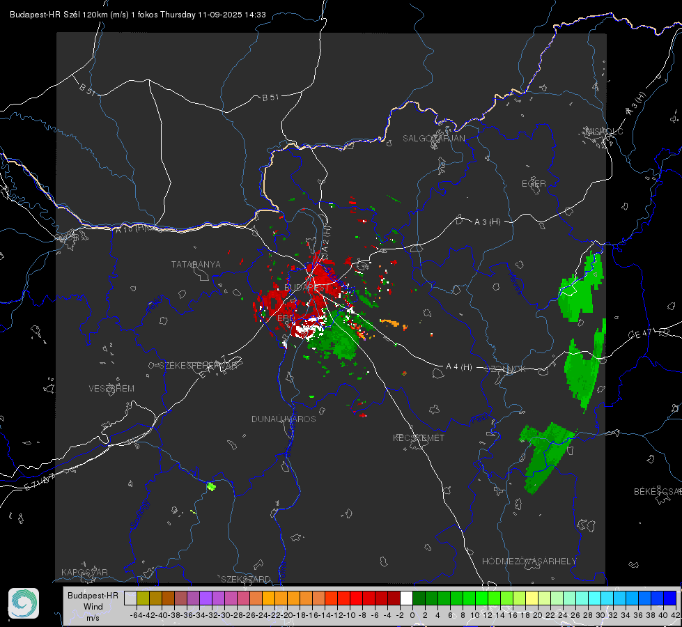Screen dimensions: 682x627
Task: Click the 0 legend value
Action: [x=412, y=615]
